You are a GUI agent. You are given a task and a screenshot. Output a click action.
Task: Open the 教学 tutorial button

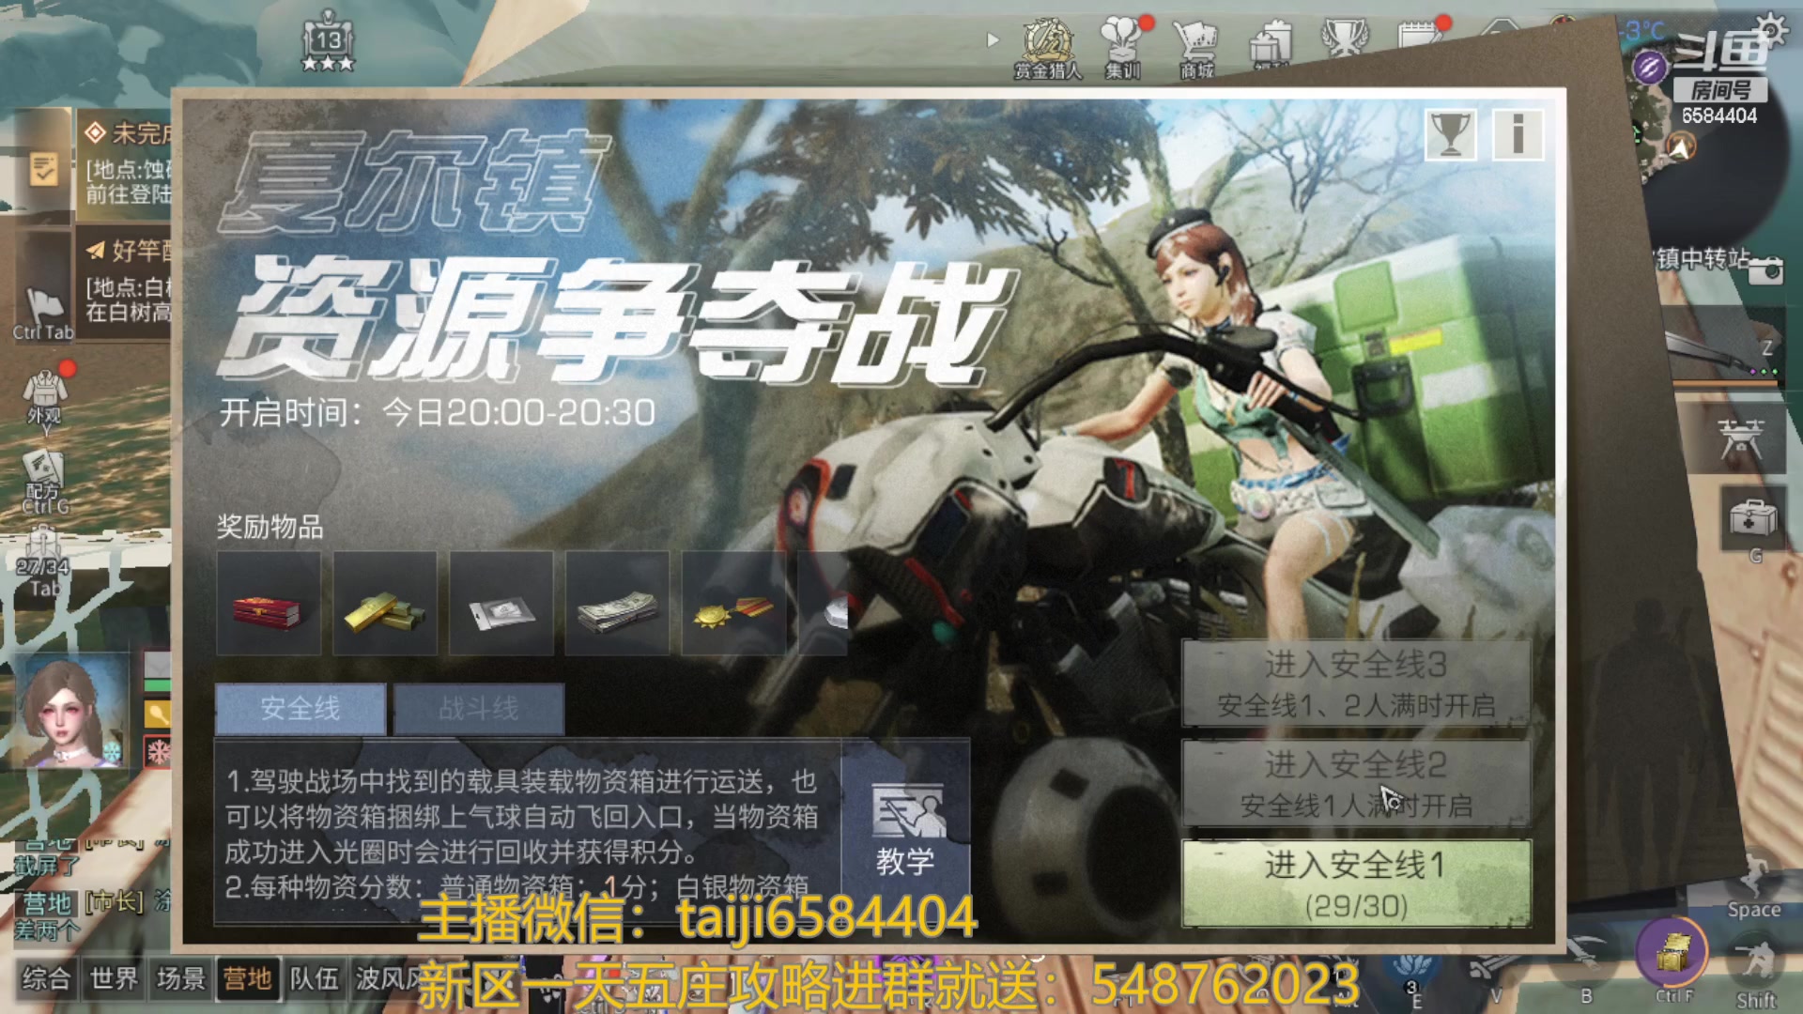click(x=905, y=831)
